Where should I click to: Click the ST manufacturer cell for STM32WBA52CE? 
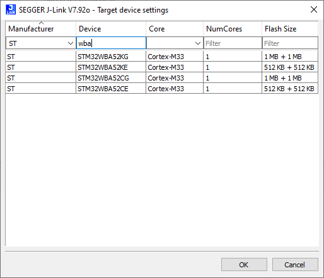click(40, 89)
